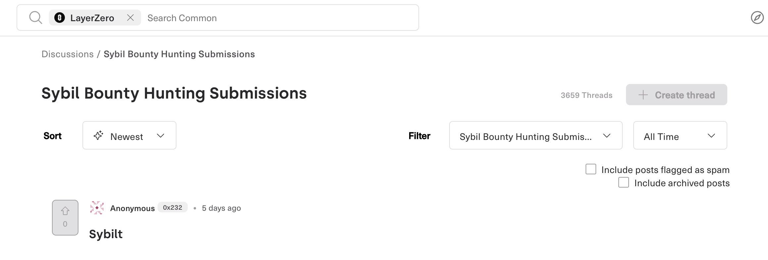The height and width of the screenshot is (260, 768).
Task: Click the Sybil Bounty Hunting Submissions breadcrumb
Action: tap(179, 54)
